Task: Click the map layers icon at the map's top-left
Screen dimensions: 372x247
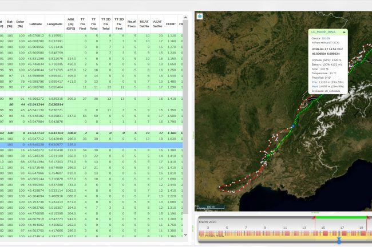Action: pos(199,17)
